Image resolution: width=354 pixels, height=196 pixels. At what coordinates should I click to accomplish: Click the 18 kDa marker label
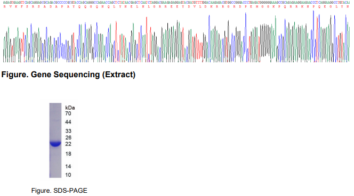pos(68,154)
